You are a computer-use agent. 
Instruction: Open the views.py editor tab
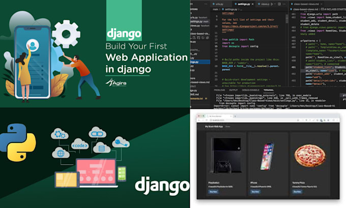pos(263,4)
